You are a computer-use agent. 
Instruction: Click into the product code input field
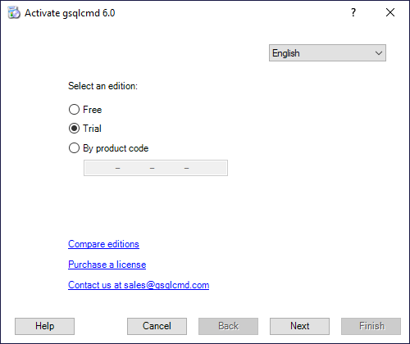click(156, 168)
